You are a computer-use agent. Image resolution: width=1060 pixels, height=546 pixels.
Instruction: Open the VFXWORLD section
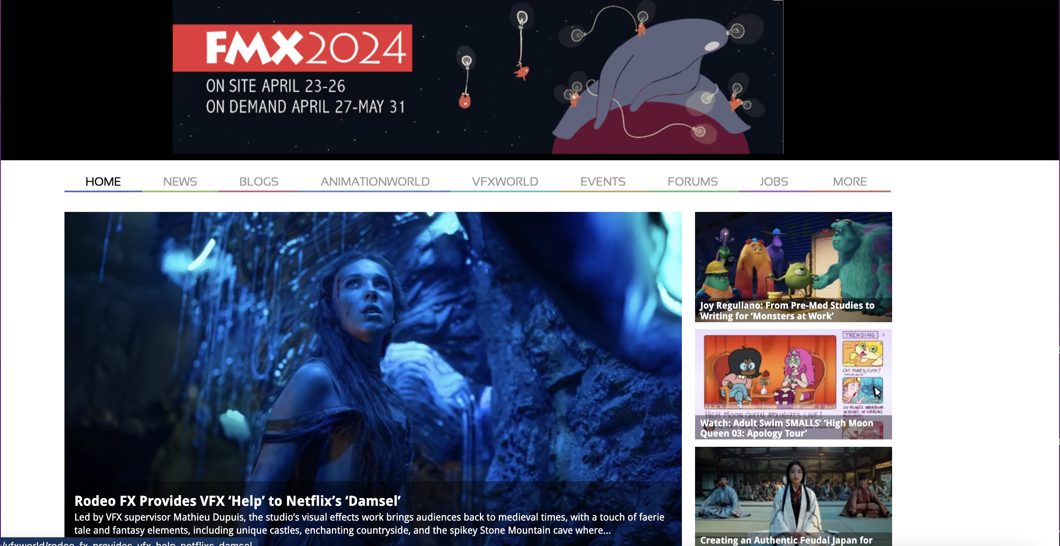(x=505, y=181)
